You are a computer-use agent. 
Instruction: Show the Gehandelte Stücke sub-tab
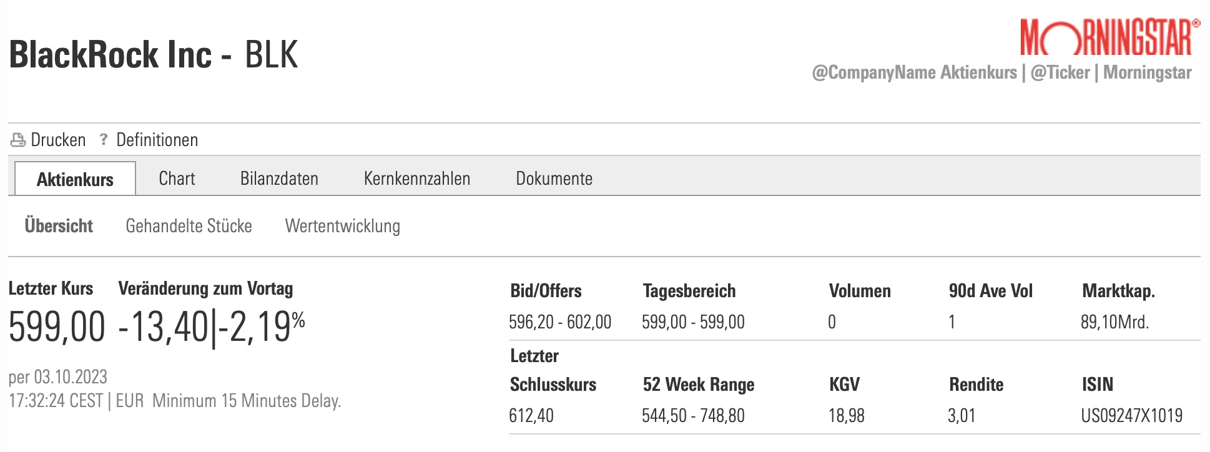click(189, 226)
